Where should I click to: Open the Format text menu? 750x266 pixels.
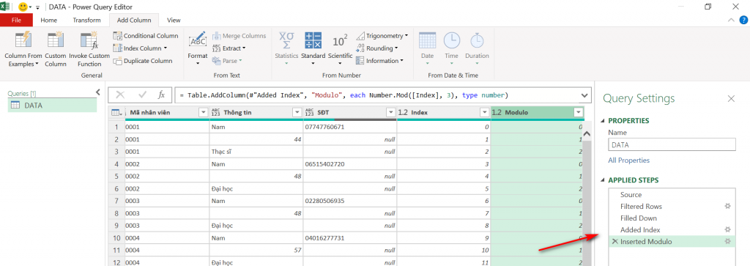[198, 49]
